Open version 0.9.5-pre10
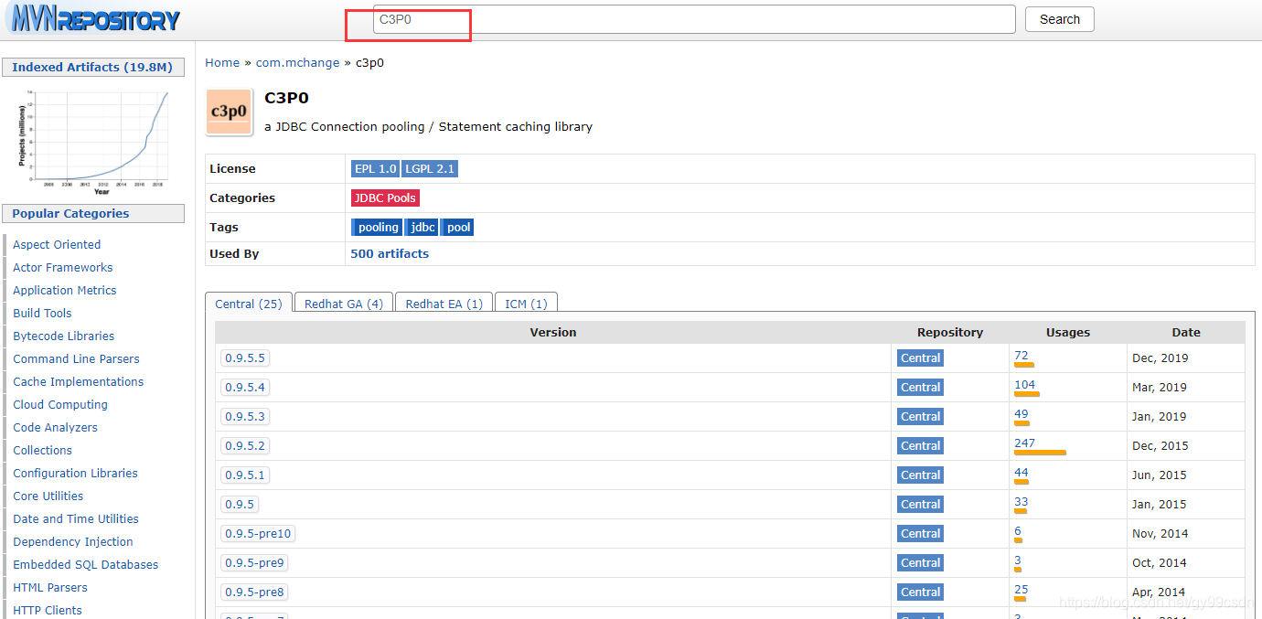This screenshot has height=619, width=1262. coord(258,533)
